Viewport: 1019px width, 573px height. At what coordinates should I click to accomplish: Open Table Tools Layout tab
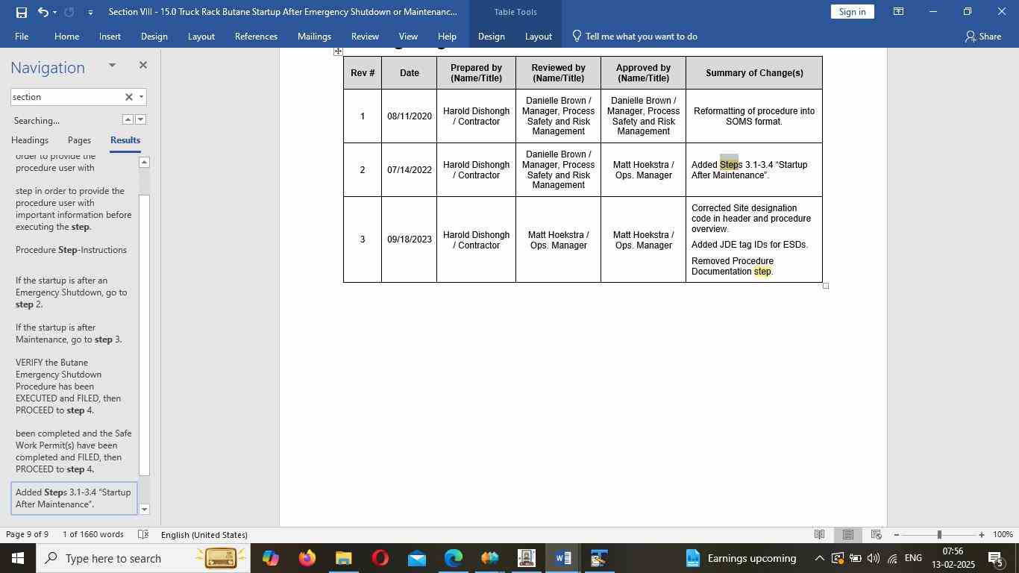click(x=538, y=37)
